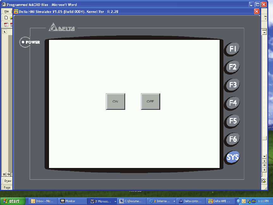Show hidden system tray icons
This screenshot has height=205, width=273.
(x=239, y=201)
